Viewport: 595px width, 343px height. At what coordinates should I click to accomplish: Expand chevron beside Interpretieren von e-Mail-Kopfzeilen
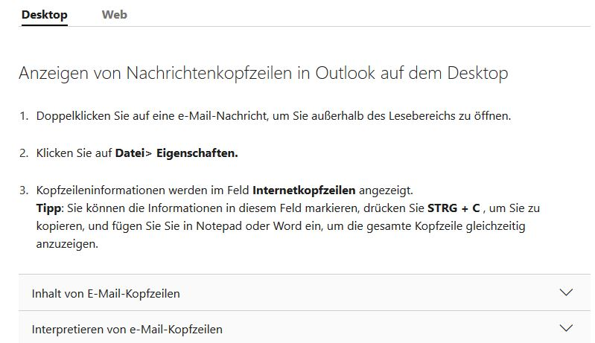pos(566,328)
